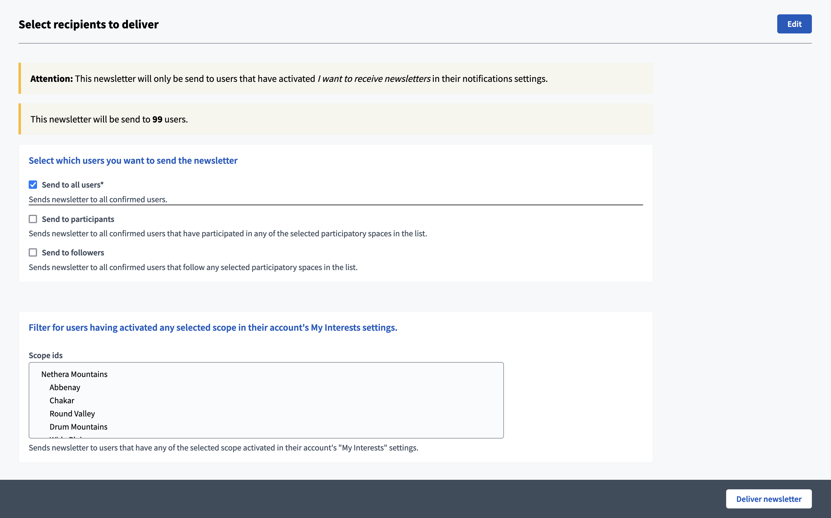Click the Attention newsletter warning callout
This screenshot has height=518, width=831.
289,79
